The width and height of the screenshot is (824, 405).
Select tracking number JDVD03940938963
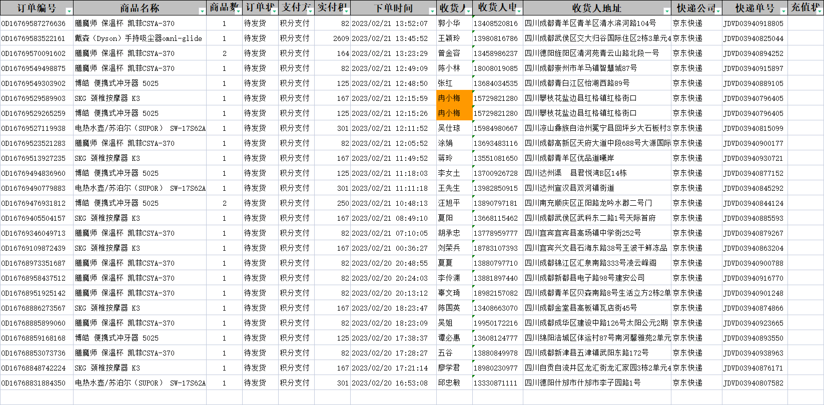(x=754, y=353)
